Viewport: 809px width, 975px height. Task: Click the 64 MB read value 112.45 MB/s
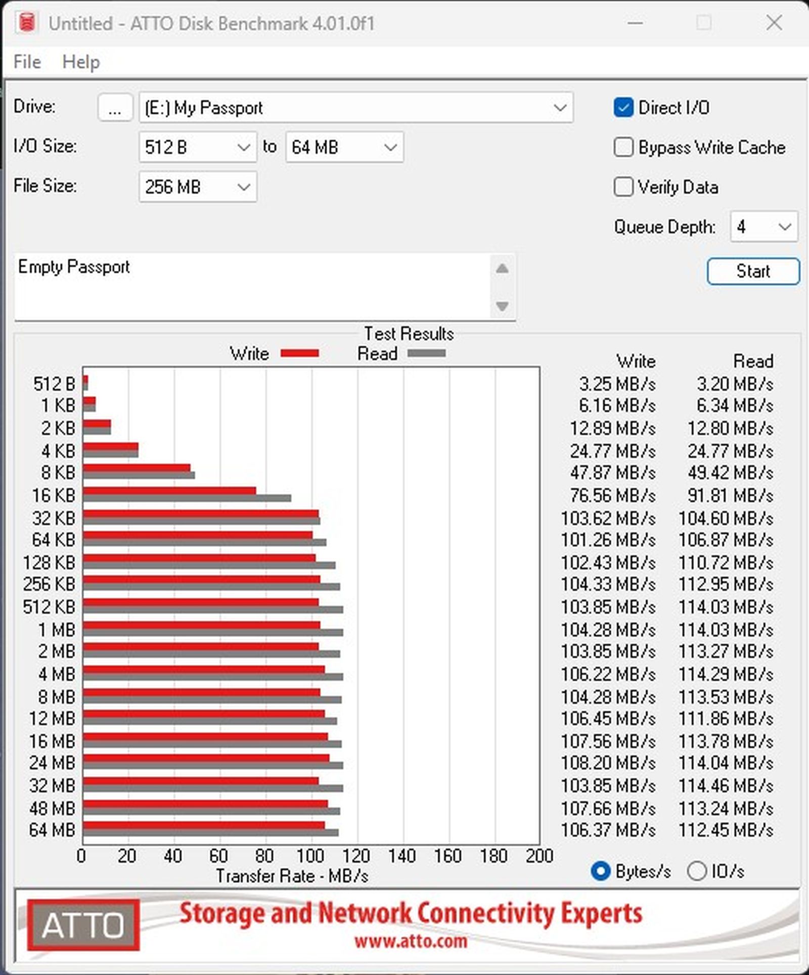pos(726,830)
